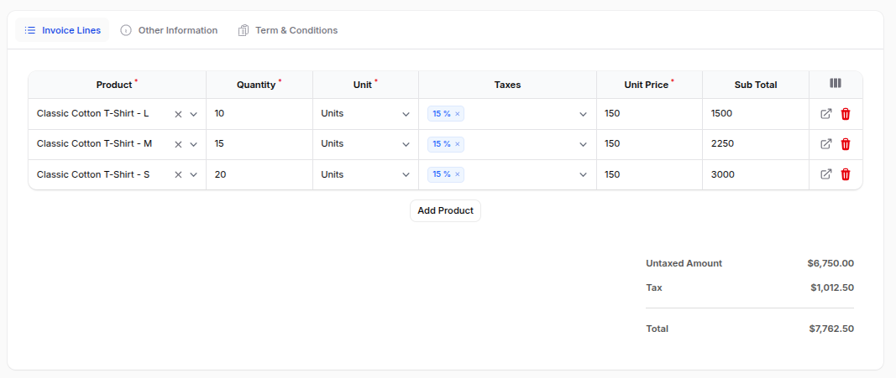This screenshot has height=378, width=896.
Task: Expand the Unit dropdown in the first row
Action: pos(406,114)
